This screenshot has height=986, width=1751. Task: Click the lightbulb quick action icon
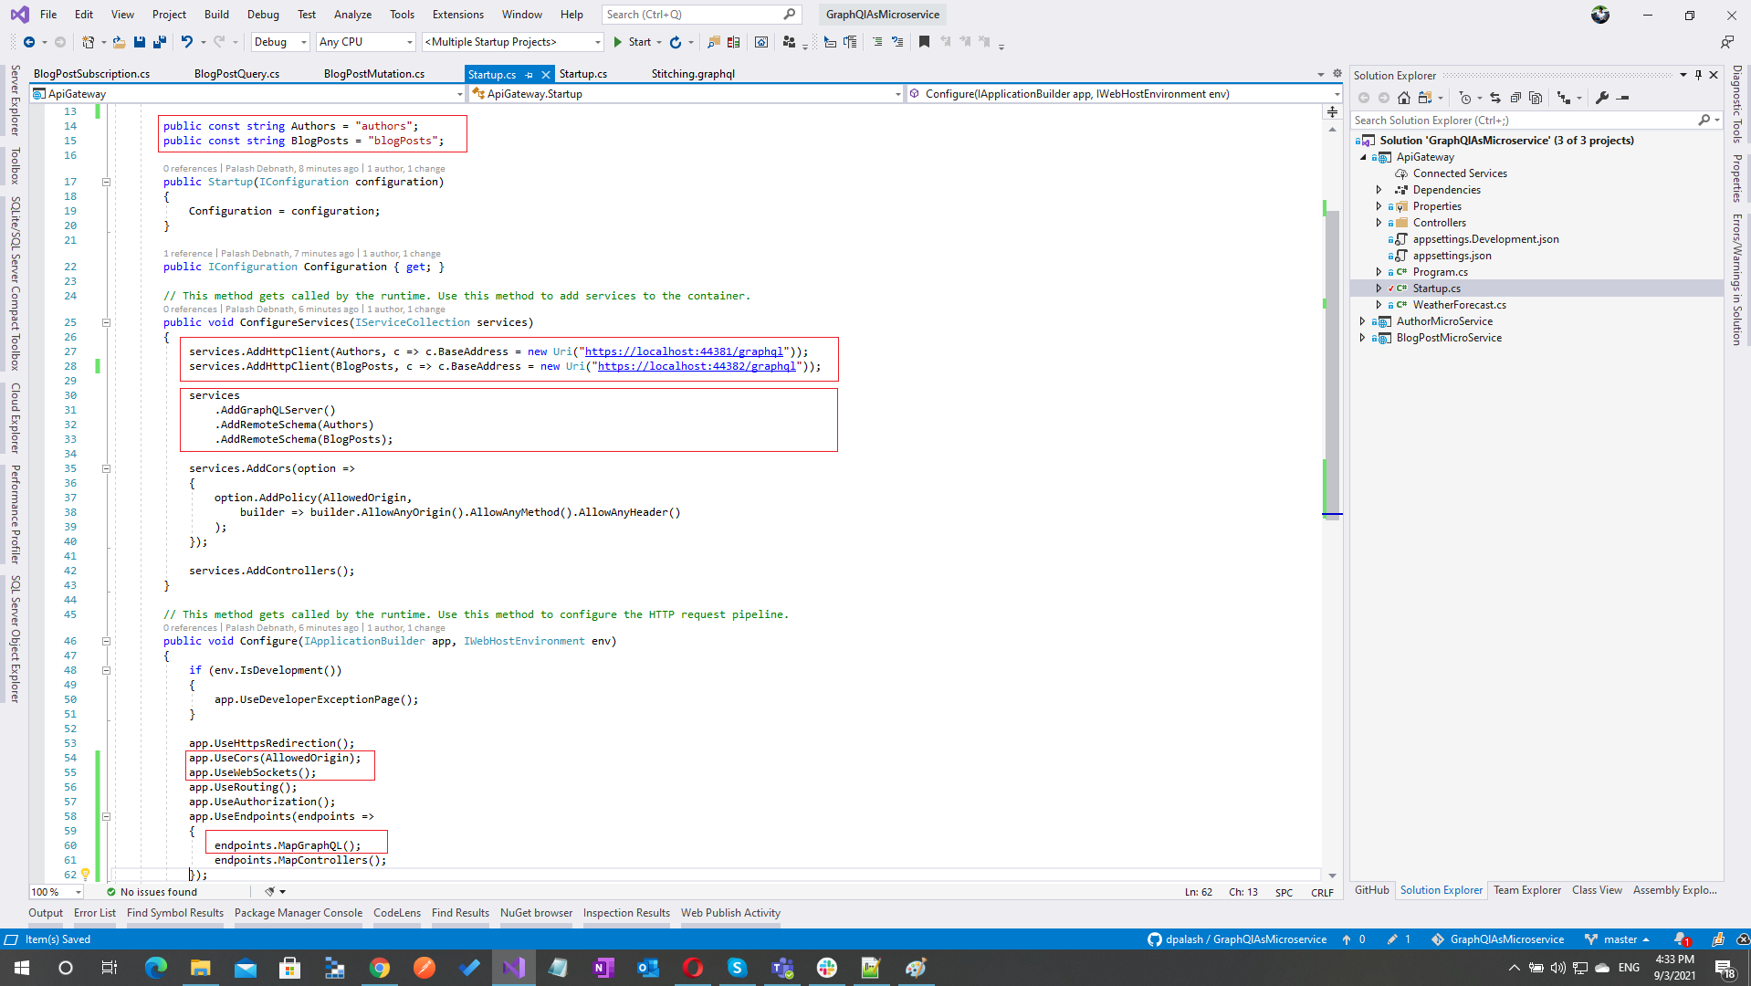point(85,874)
